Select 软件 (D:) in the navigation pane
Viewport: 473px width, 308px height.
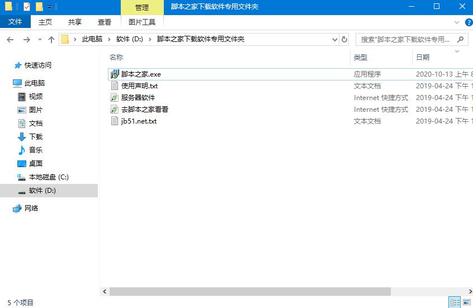49,191
